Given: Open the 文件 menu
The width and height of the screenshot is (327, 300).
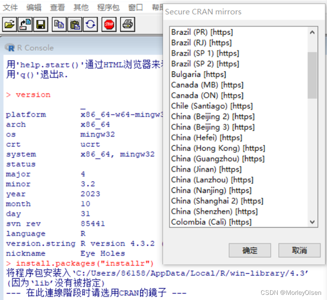Looking at the screenshot, I should (x=10, y=8).
